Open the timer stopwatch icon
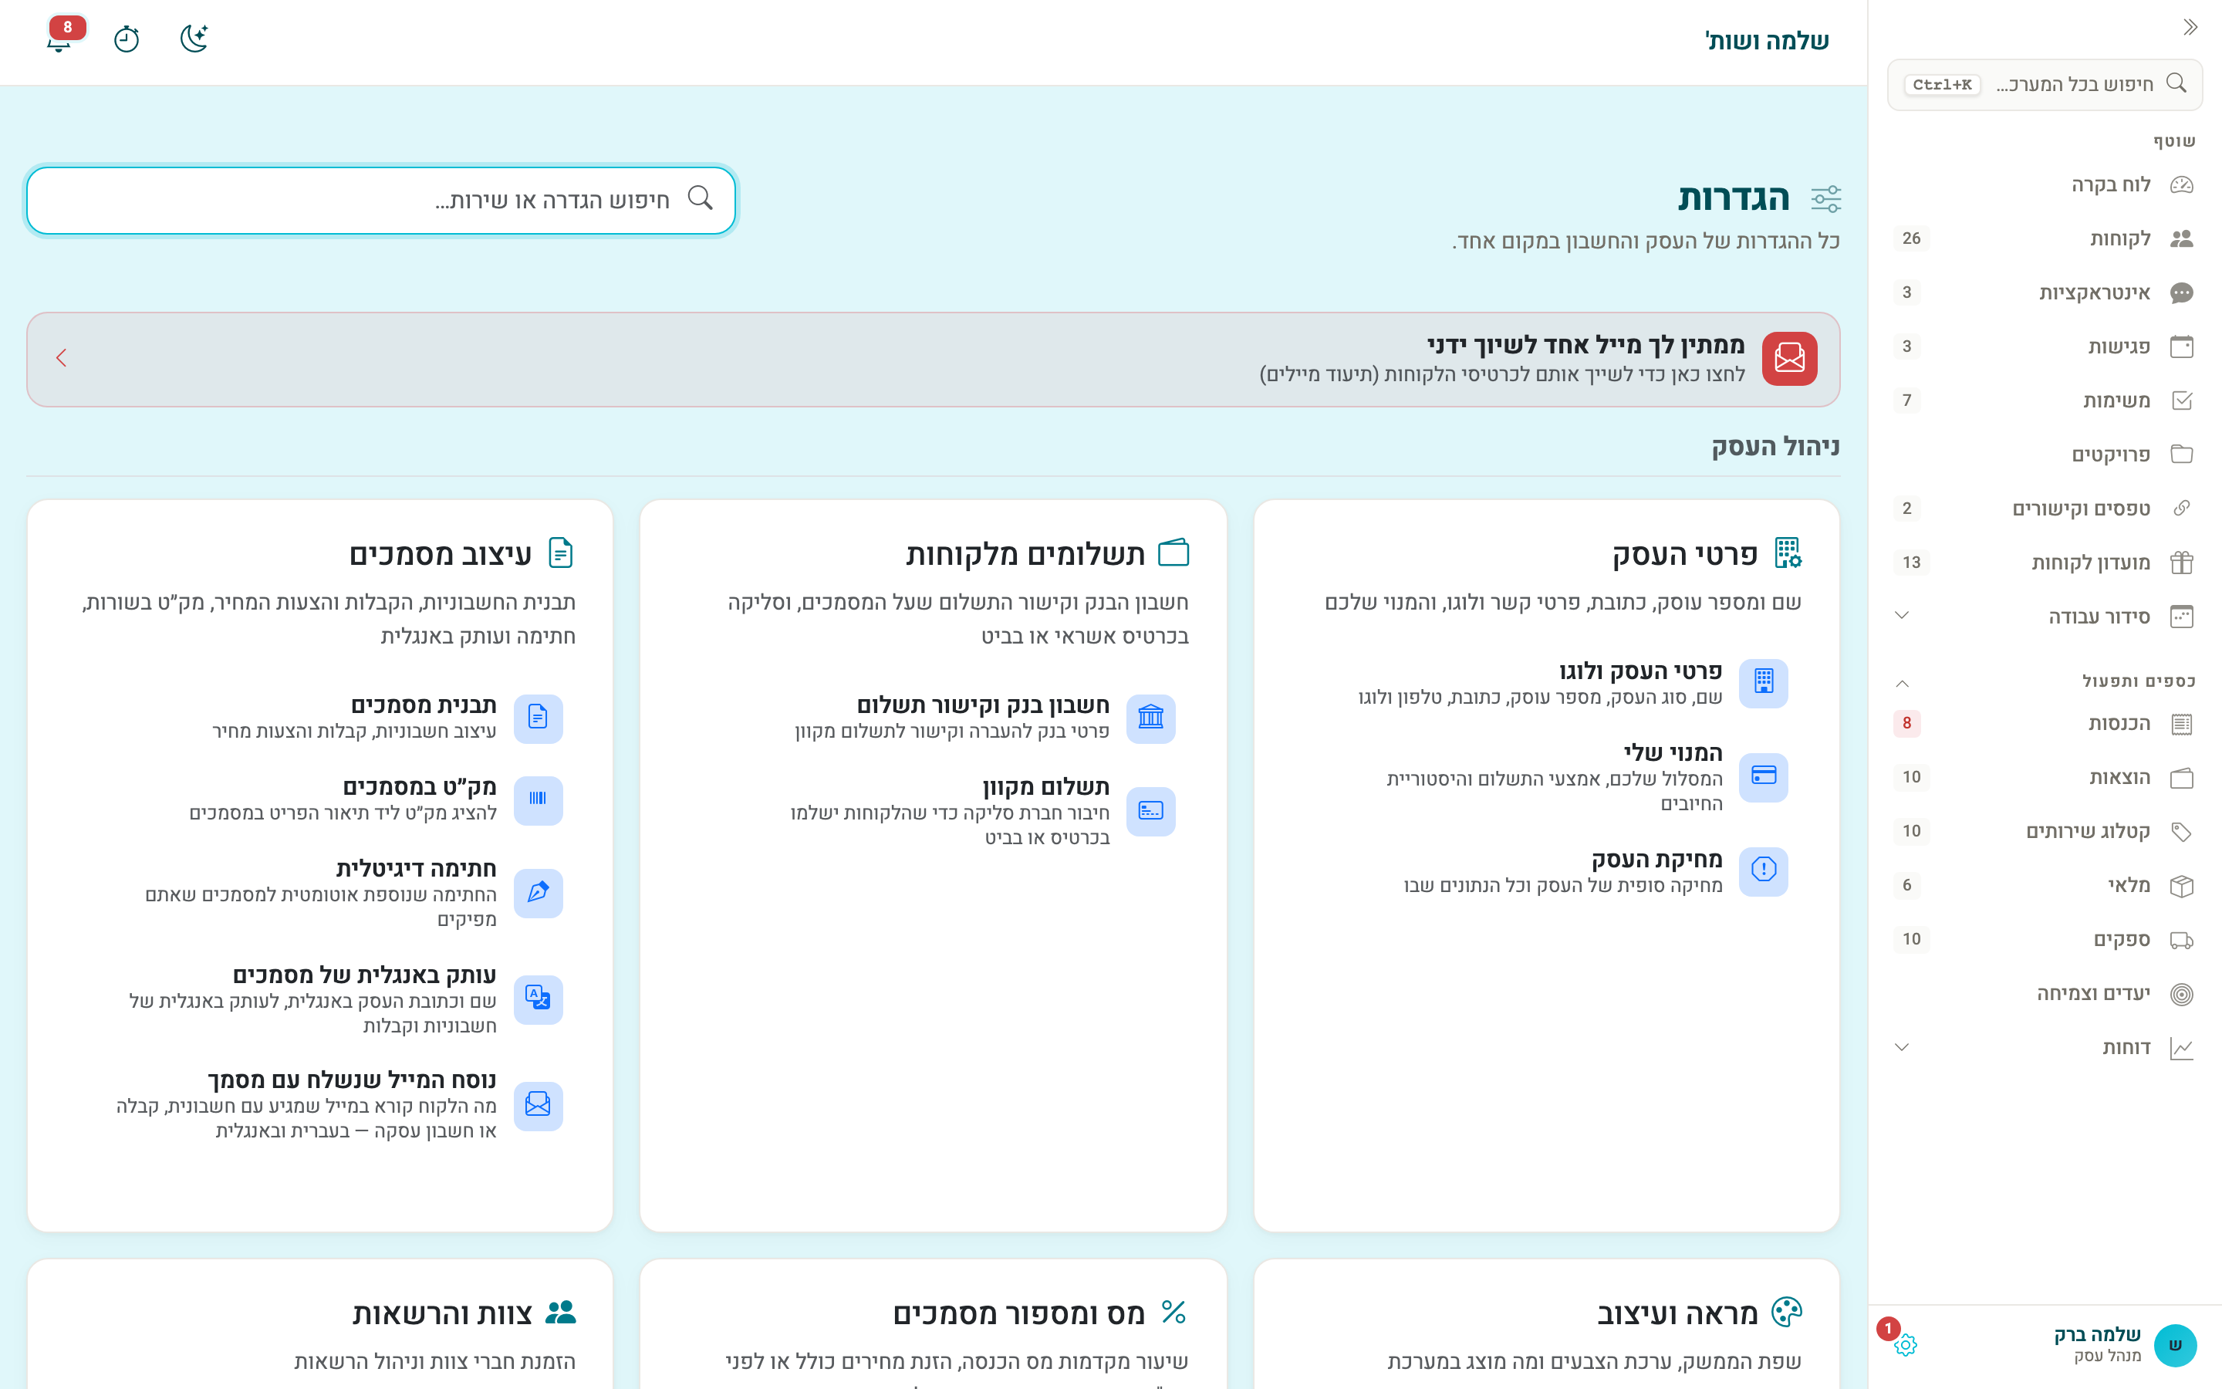Screen dimensions: 2222x1389 127,39
